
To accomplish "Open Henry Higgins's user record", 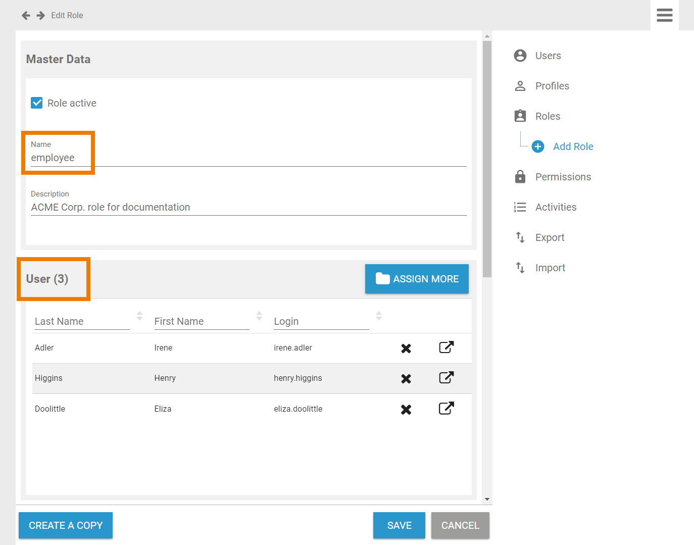I will 447,377.
